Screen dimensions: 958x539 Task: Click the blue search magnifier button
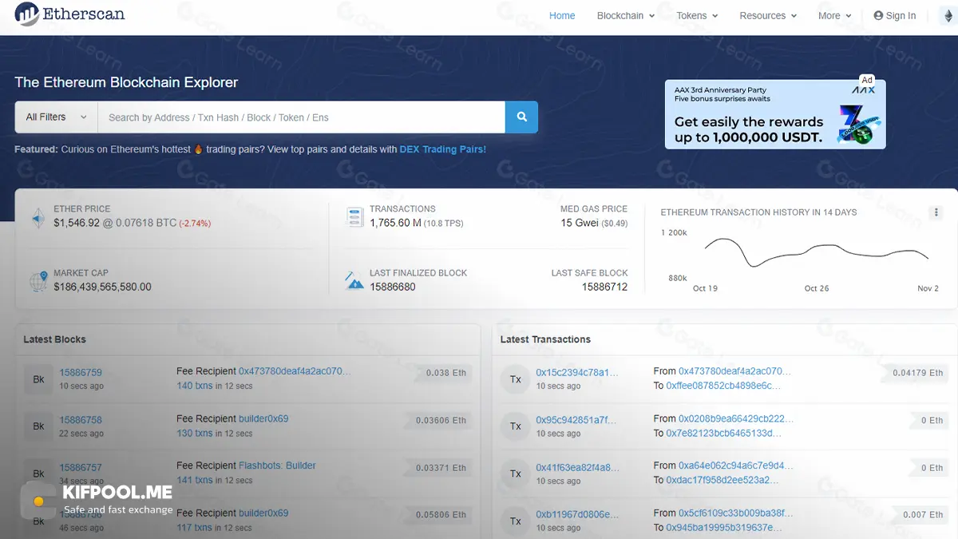pos(521,117)
